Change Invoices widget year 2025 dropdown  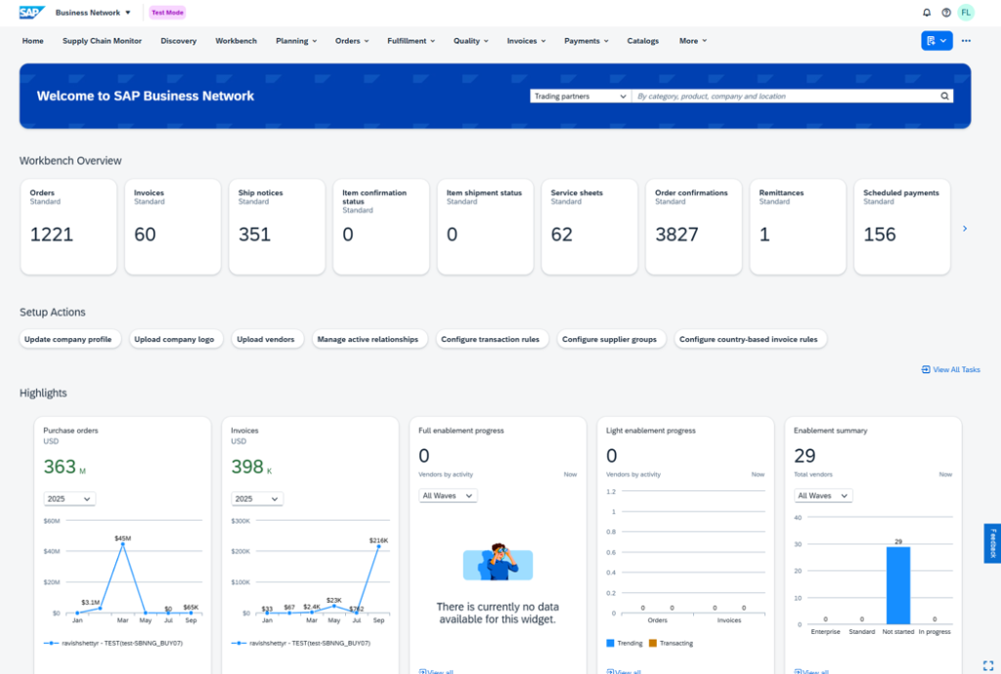tap(257, 498)
